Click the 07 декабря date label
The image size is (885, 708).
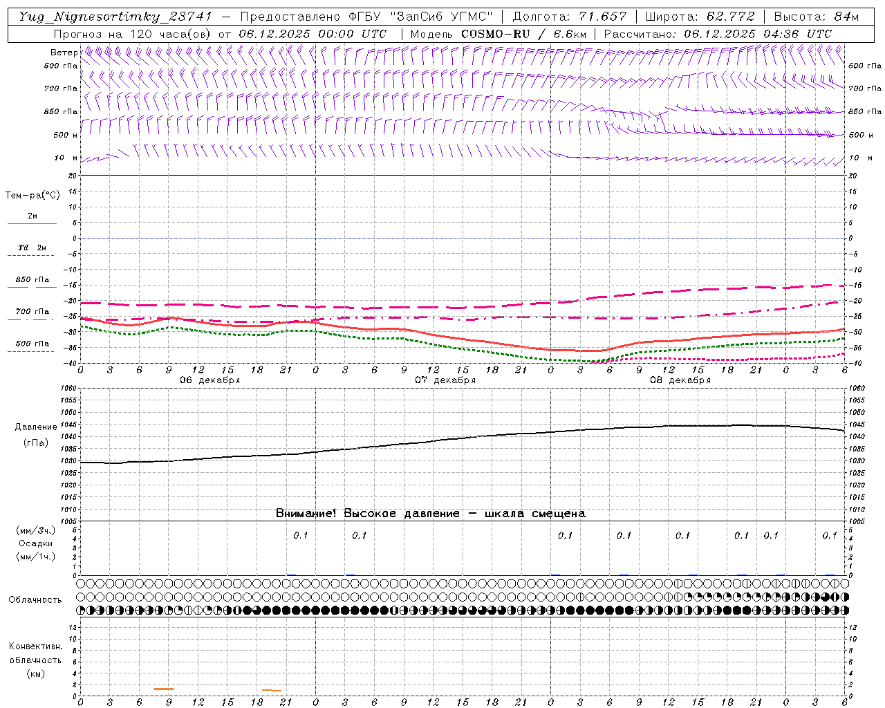coord(445,380)
